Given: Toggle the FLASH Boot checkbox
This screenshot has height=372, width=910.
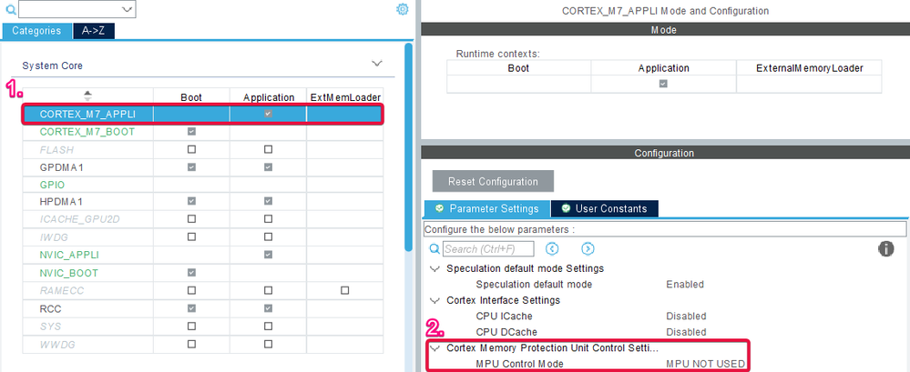Looking at the screenshot, I should 191,149.
